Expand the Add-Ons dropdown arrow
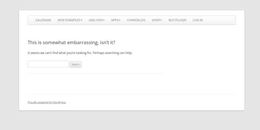This screenshot has width=260, height=130. (104, 20)
